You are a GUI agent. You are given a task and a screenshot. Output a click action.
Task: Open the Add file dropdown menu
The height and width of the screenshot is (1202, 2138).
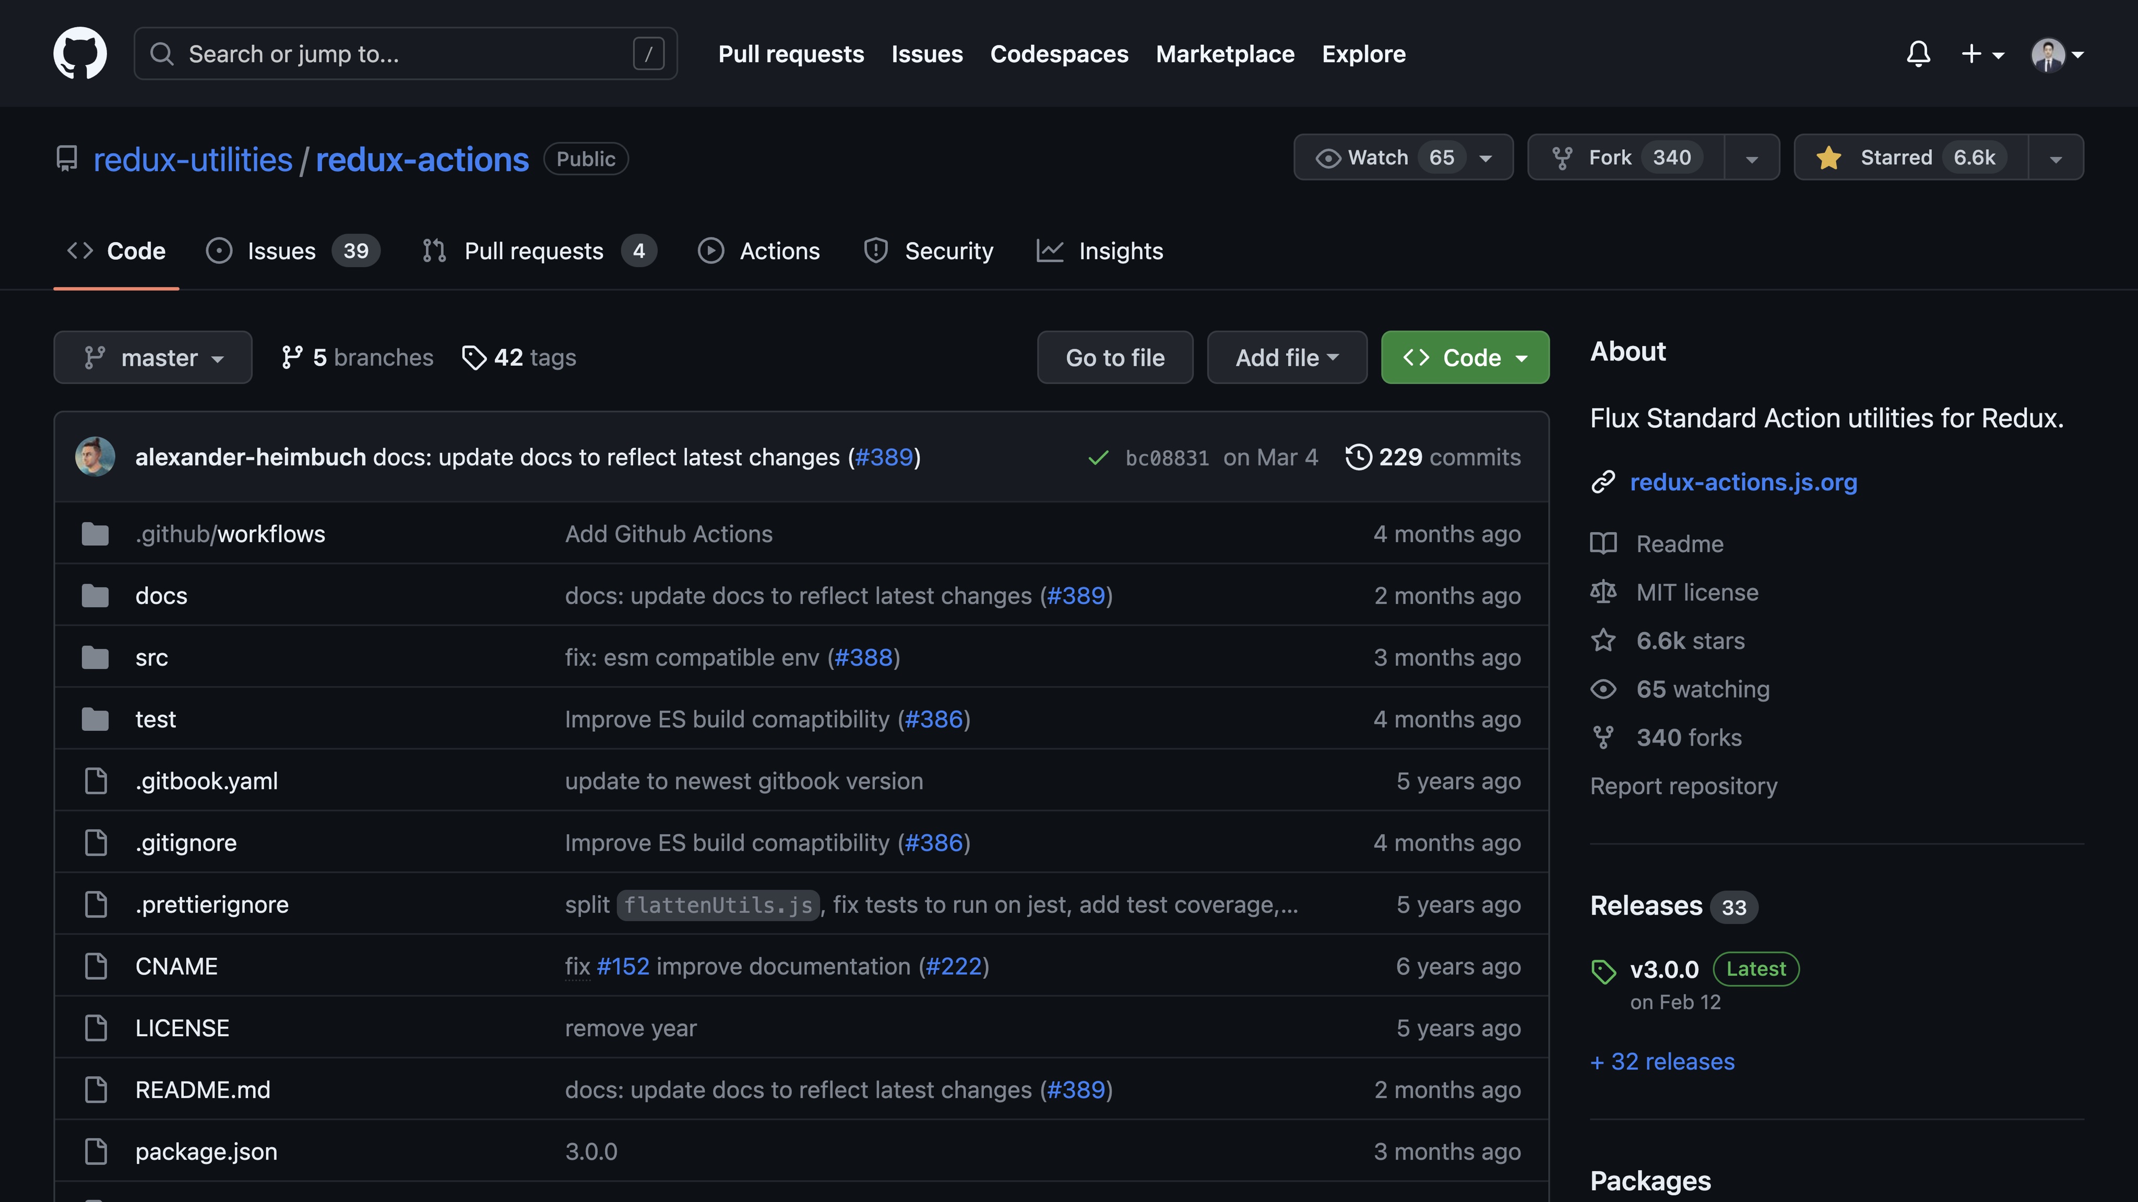(1285, 358)
